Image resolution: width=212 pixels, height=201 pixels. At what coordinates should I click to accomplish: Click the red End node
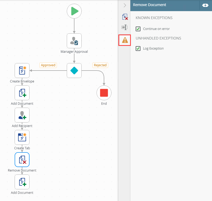click(104, 93)
